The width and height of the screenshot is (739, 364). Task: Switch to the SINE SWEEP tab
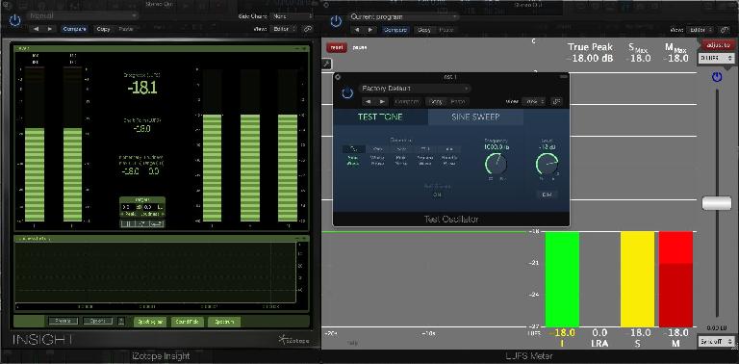click(475, 117)
